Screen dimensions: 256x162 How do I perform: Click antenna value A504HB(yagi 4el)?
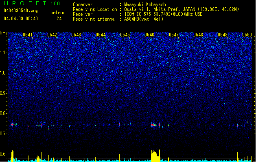[144, 19]
